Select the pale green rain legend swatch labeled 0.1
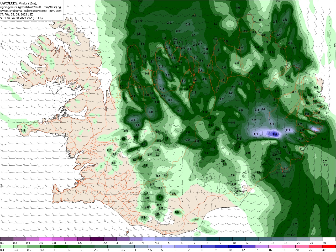 tap(7, 246)
